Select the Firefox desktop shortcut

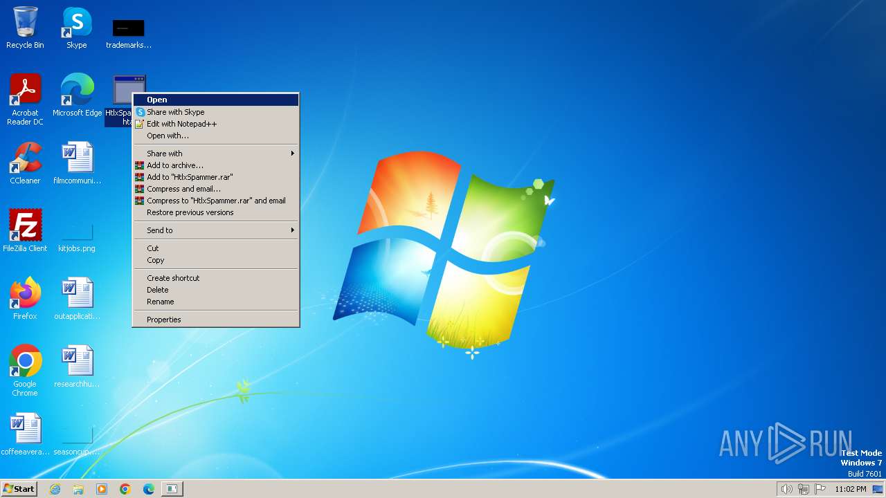25,299
